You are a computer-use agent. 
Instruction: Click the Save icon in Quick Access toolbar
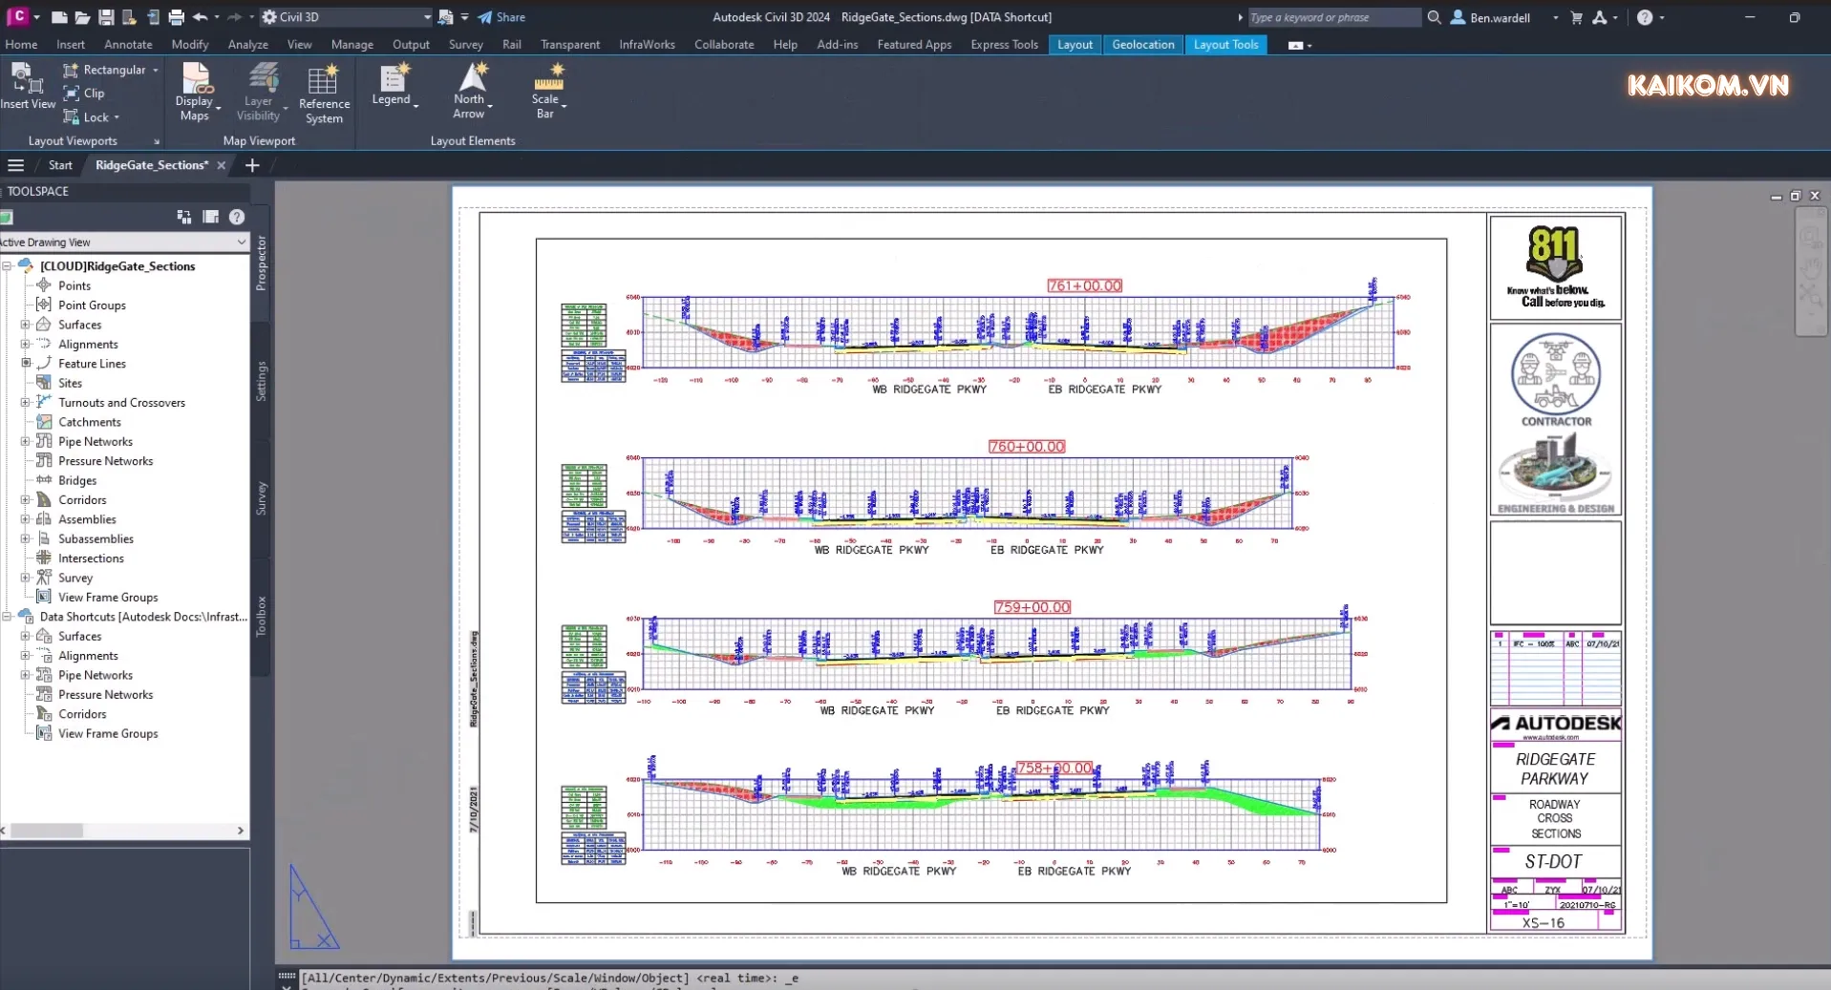(106, 16)
